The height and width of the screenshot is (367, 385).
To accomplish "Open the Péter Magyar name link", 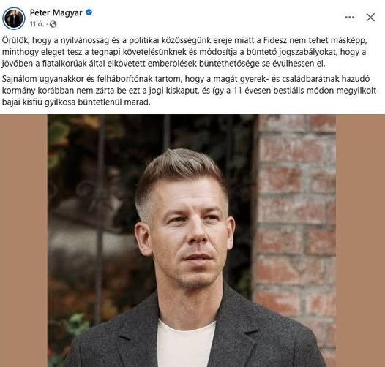I will pyautogui.click(x=56, y=12).
